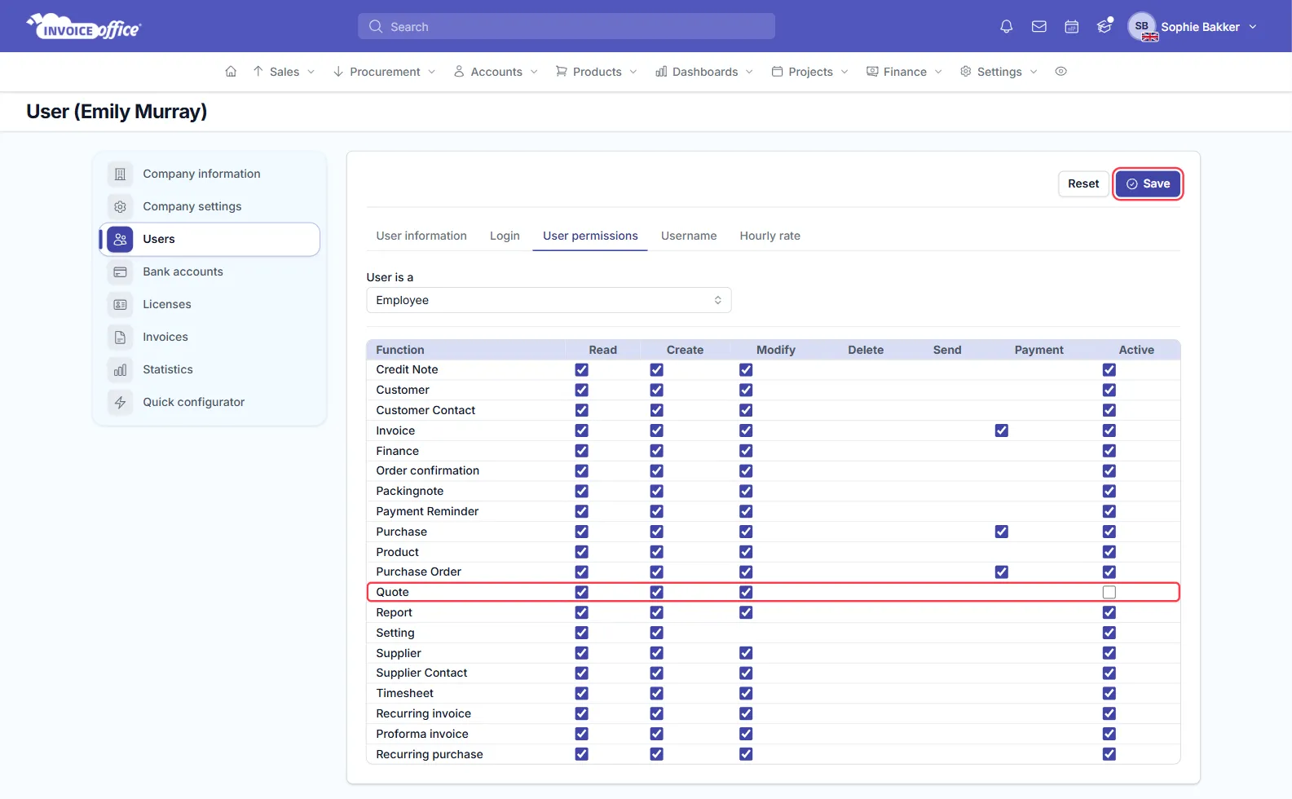Viewport: 1292px width, 799px height.
Task: Click the Licenses ID card icon
Action: pyautogui.click(x=120, y=304)
